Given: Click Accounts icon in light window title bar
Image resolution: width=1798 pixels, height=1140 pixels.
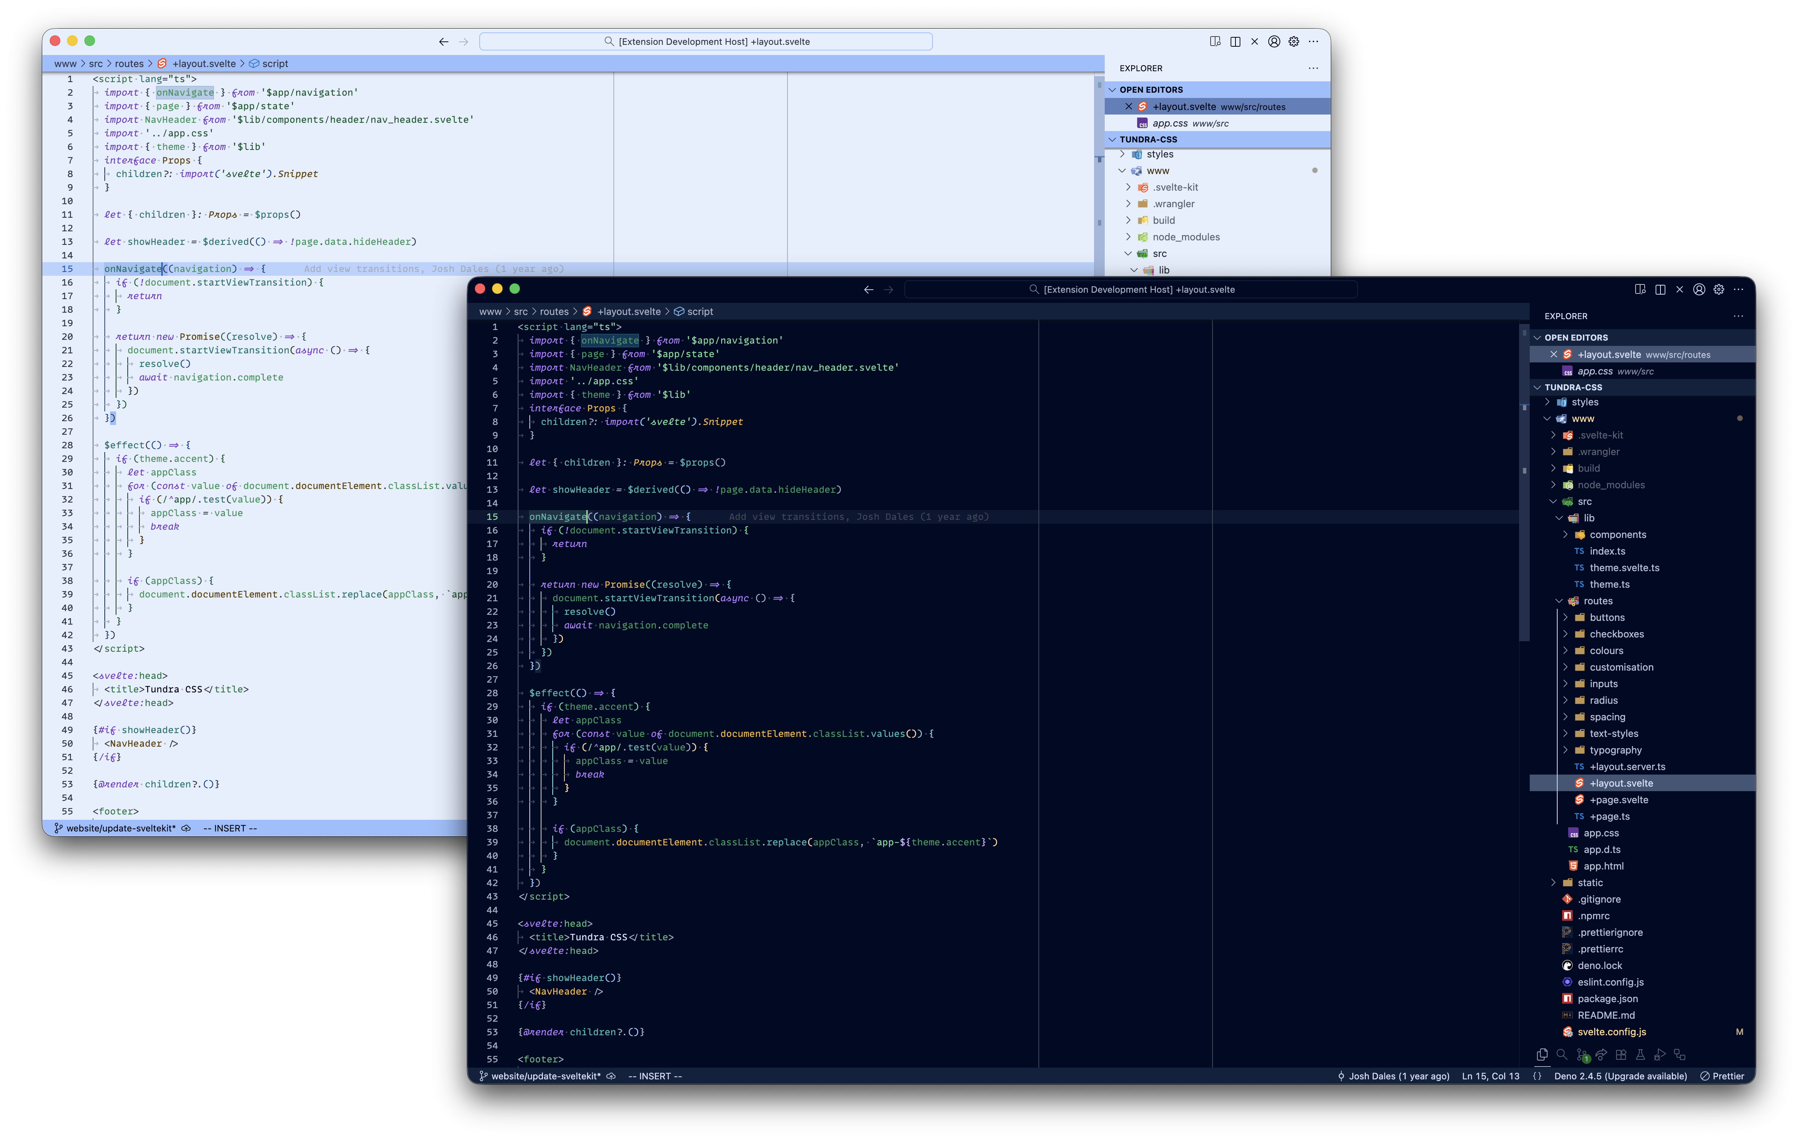Looking at the screenshot, I should tap(1274, 42).
